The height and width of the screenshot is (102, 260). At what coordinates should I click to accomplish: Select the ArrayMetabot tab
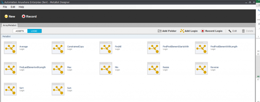pos(10,25)
